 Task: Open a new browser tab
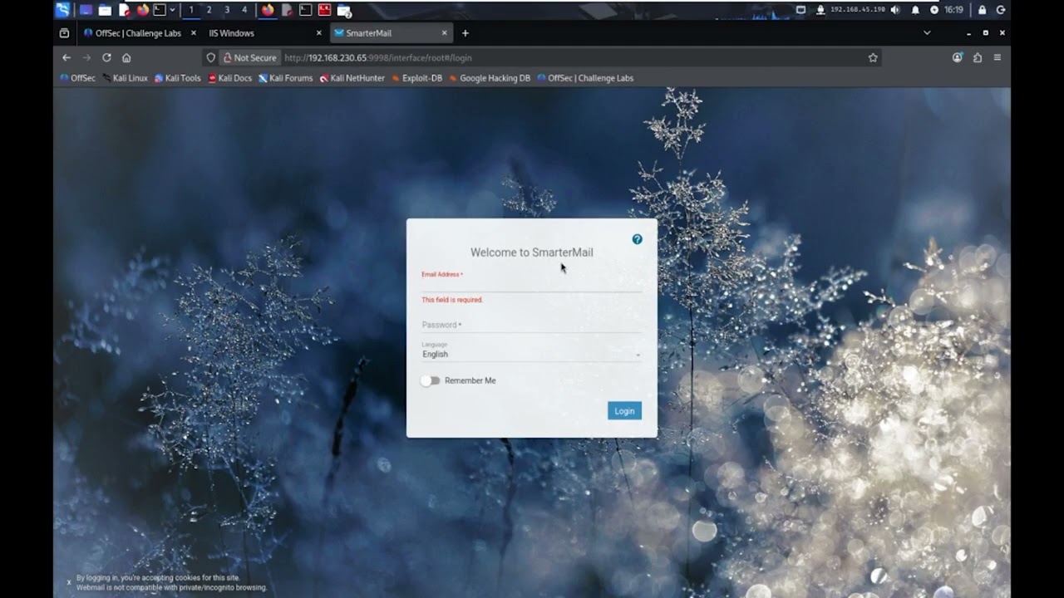pyautogui.click(x=465, y=33)
